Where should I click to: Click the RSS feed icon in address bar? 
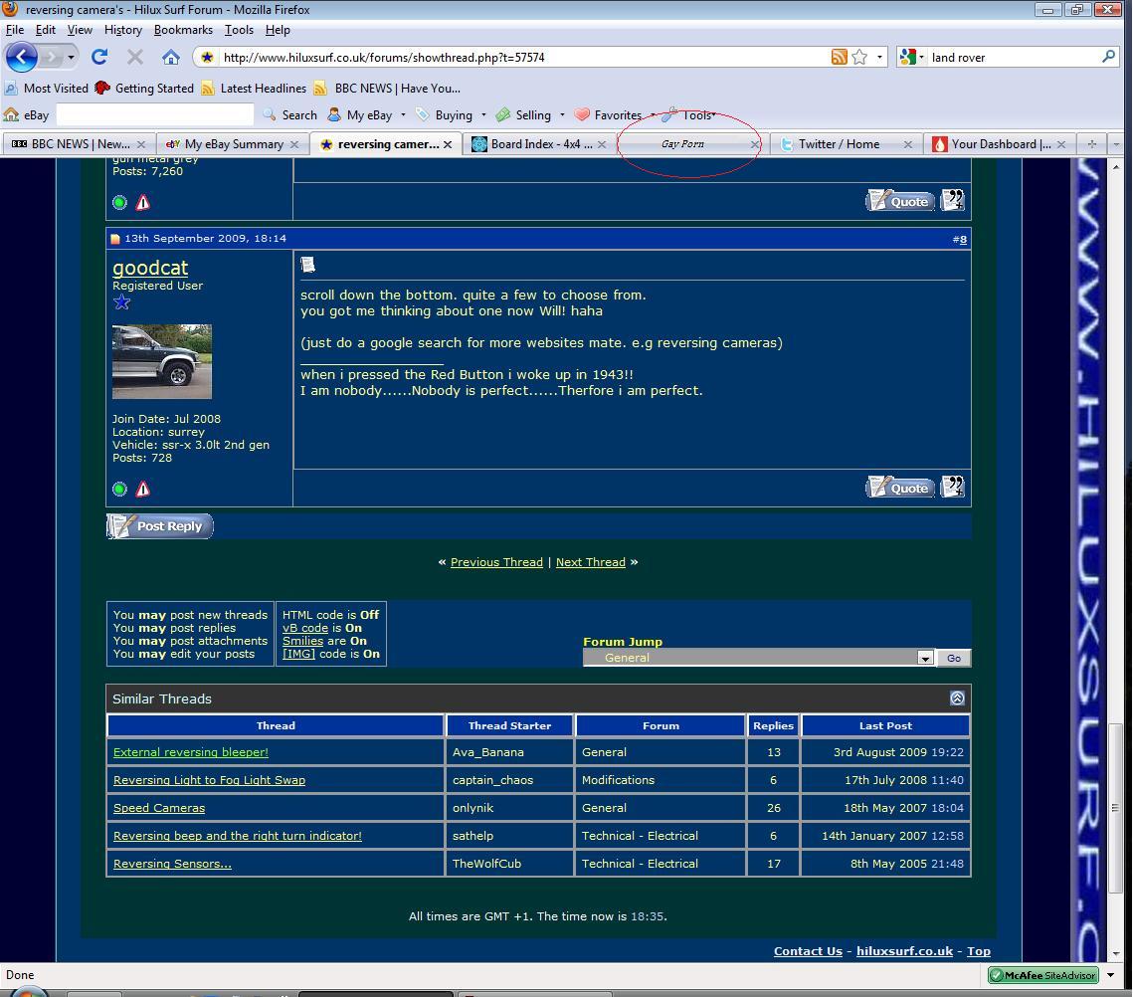(840, 57)
